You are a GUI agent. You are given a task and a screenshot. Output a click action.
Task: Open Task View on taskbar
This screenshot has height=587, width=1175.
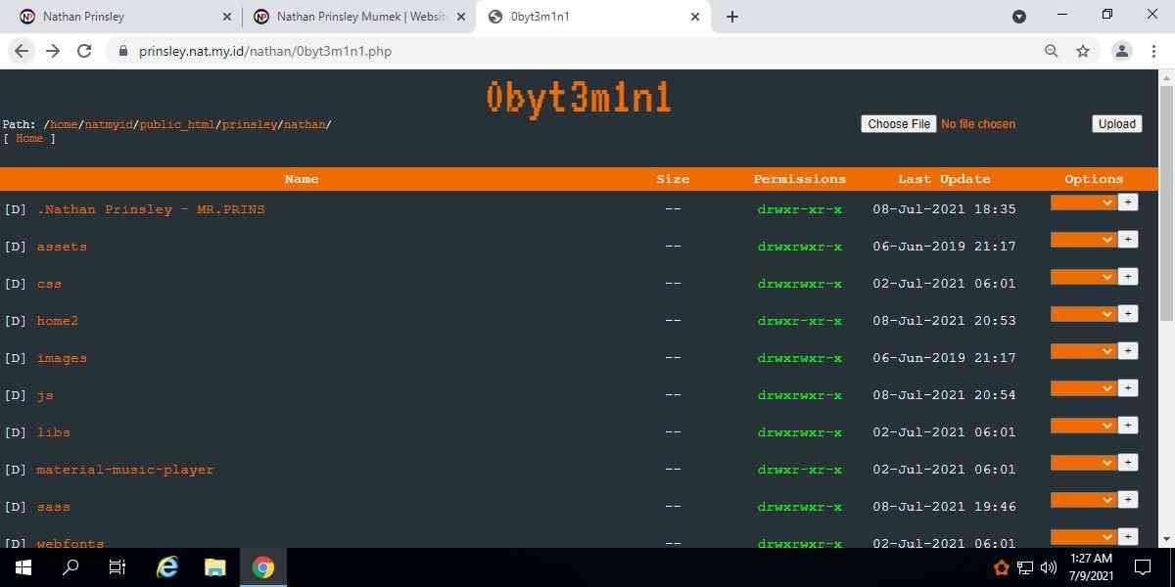(x=117, y=567)
